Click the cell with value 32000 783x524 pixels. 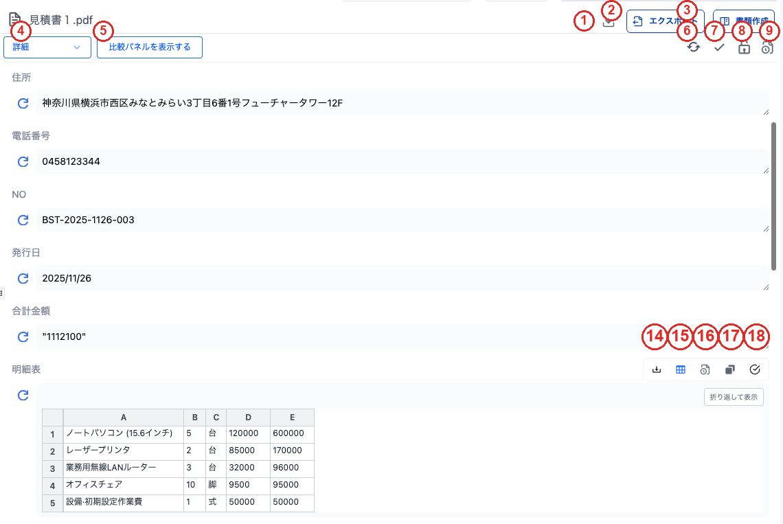point(248,468)
